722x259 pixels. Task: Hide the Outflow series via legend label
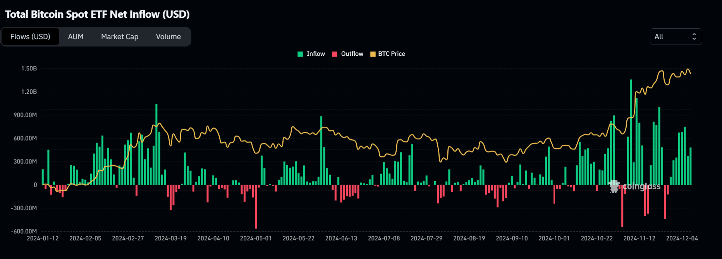coord(352,54)
